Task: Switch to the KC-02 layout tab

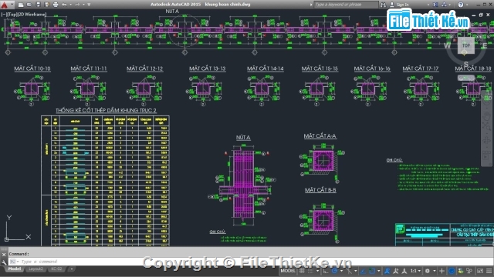Action: pos(56,269)
